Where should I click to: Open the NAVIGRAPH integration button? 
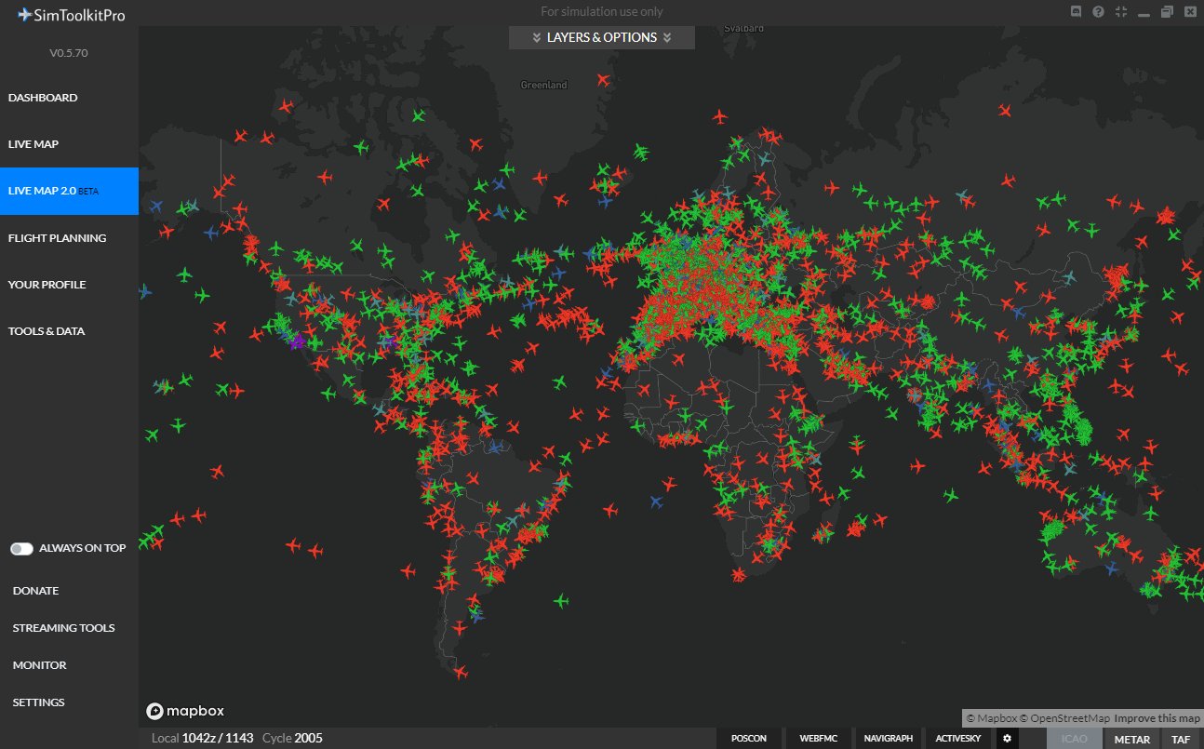(888, 739)
